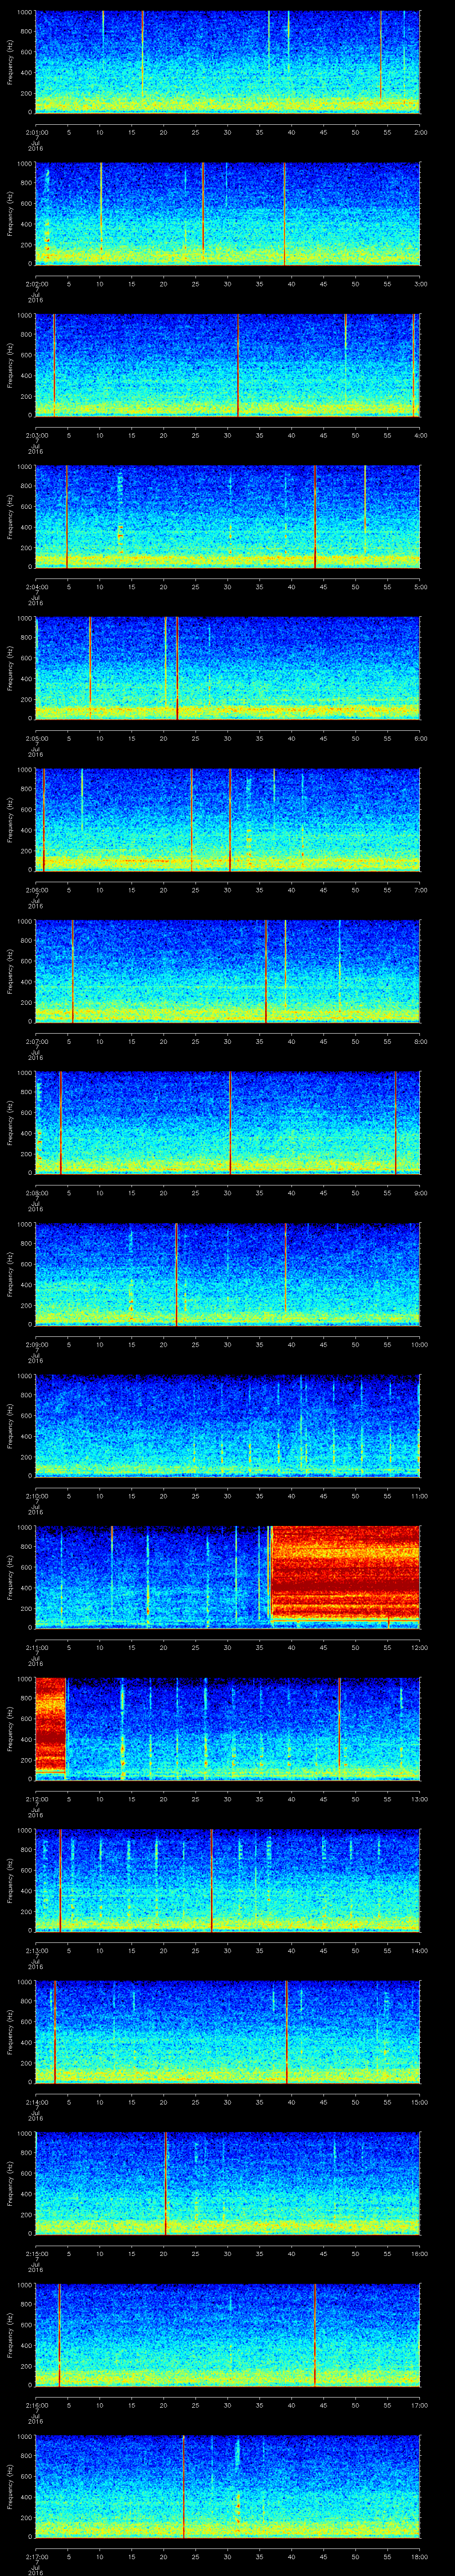The image size is (455, 2576).
Task: Click the 12:00 end time label
Action: [420, 1647]
